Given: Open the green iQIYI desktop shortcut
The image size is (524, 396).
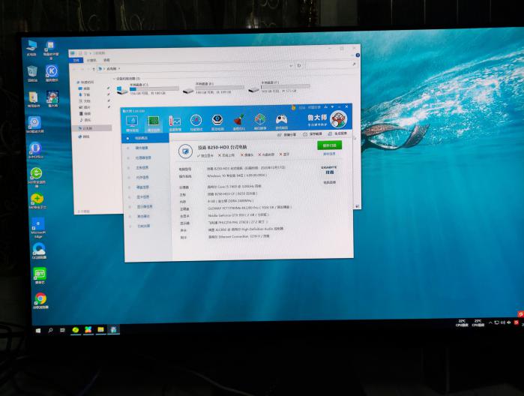Looking at the screenshot, I should pyautogui.click(x=40, y=276).
